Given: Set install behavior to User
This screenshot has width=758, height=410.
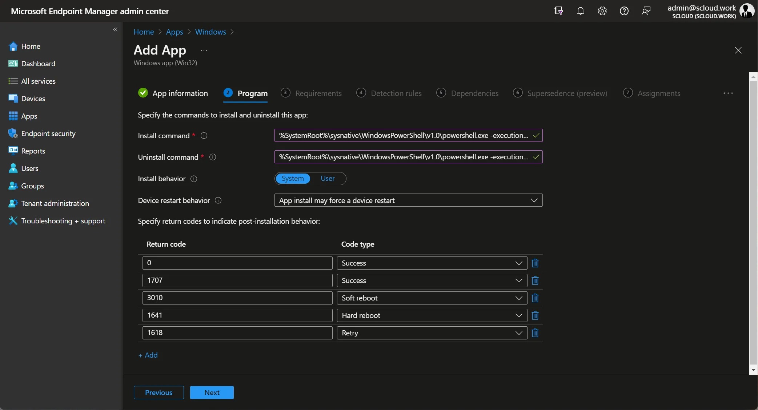Looking at the screenshot, I should [328, 179].
